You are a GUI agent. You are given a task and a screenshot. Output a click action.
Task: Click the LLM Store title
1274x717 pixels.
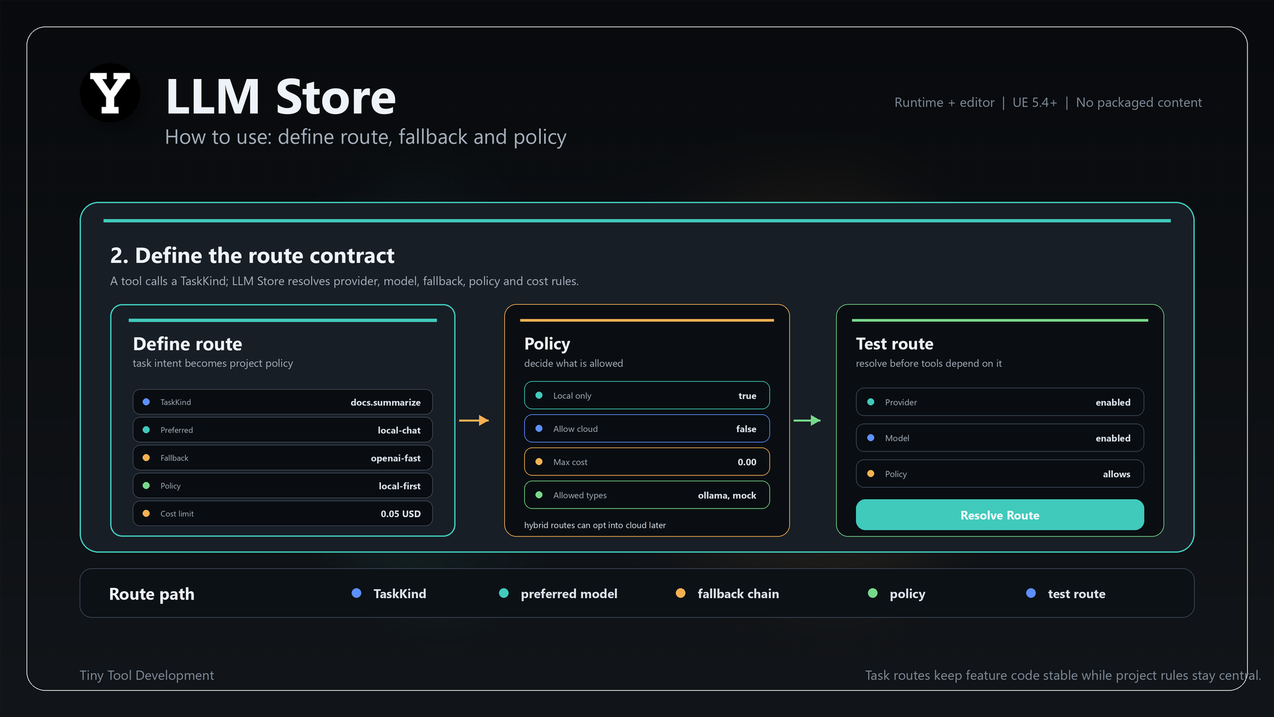pos(281,97)
